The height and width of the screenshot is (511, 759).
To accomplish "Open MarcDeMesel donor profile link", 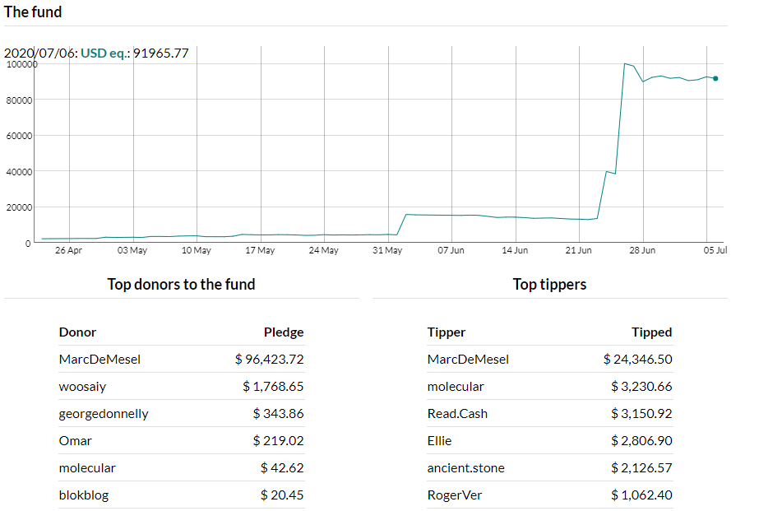I will (x=100, y=360).
